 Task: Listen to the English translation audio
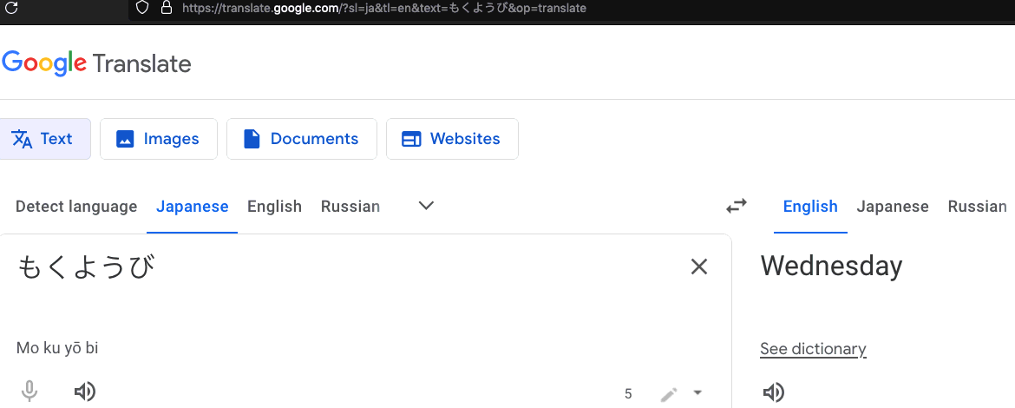(773, 393)
